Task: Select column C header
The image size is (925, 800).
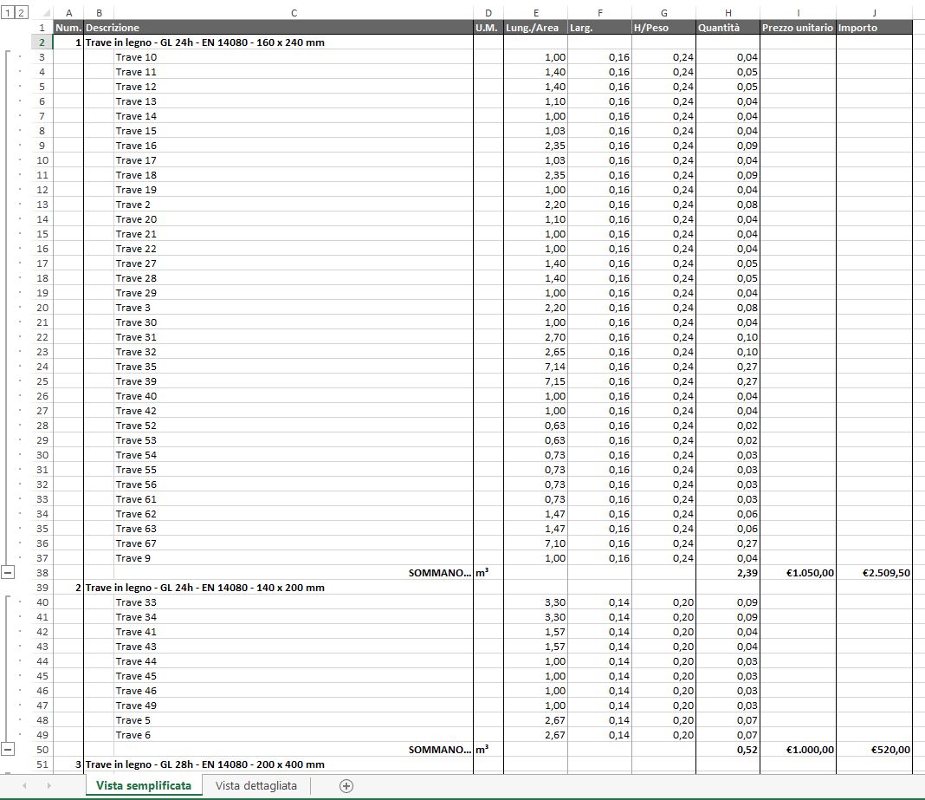Action: tap(294, 12)
